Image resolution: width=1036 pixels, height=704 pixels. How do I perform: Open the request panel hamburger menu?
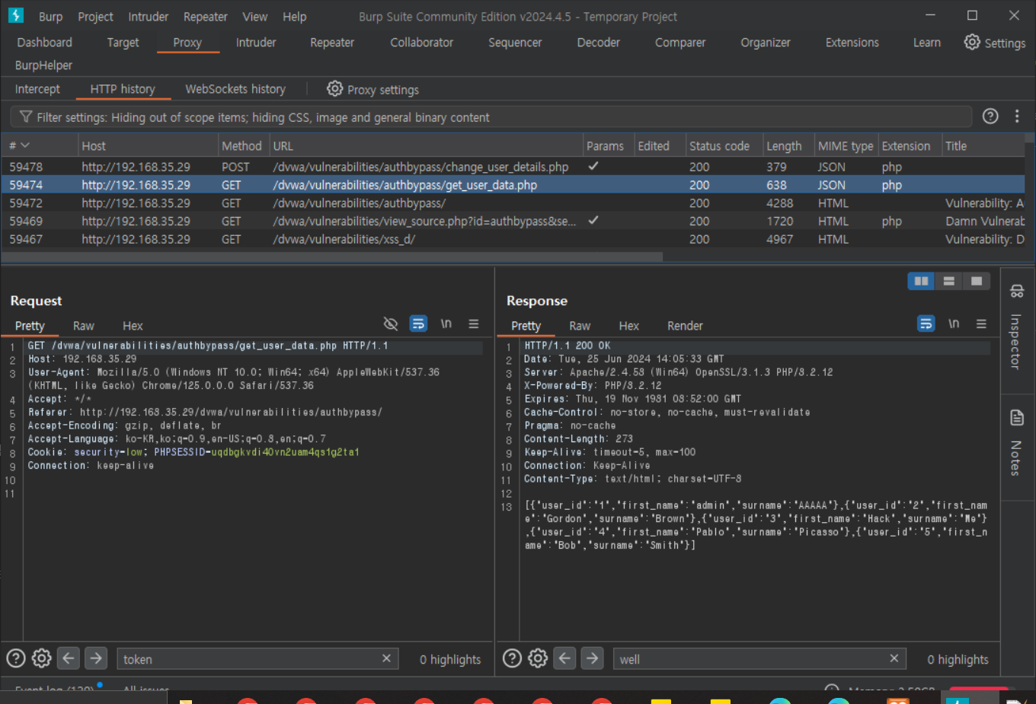(x=473, y=324)
